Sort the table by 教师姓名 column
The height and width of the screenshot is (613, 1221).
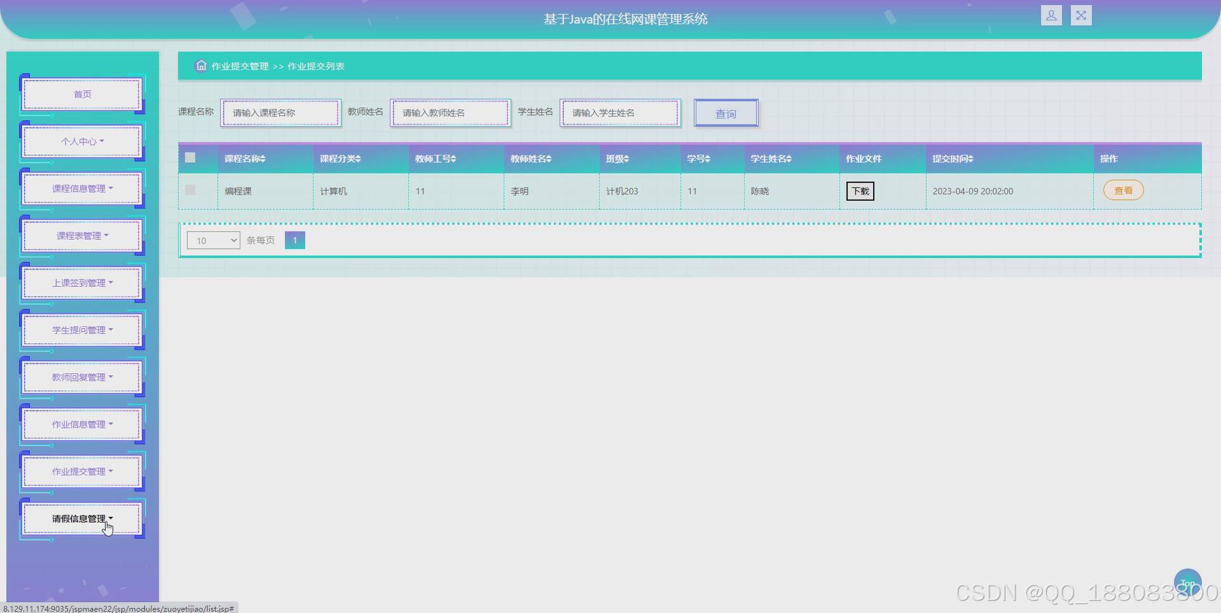coord(531,158)
